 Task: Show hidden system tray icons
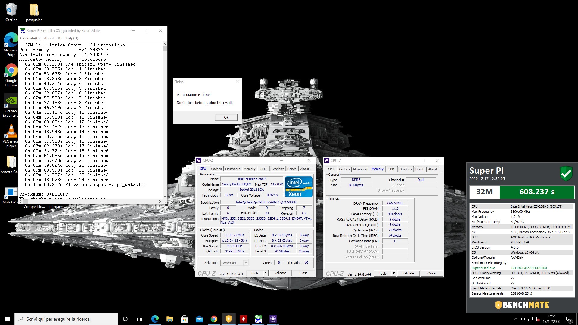click(515, 319)
